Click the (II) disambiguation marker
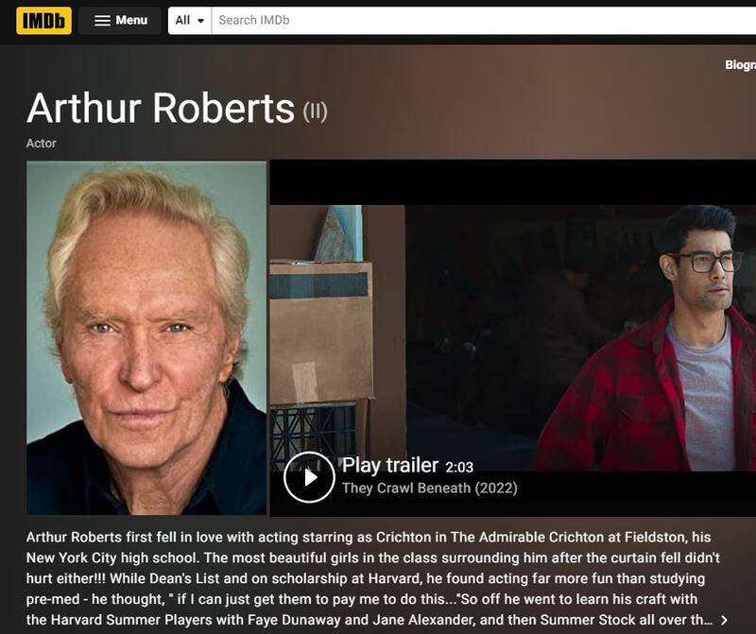The image size is (756, 634). click(x=315, y=111)
